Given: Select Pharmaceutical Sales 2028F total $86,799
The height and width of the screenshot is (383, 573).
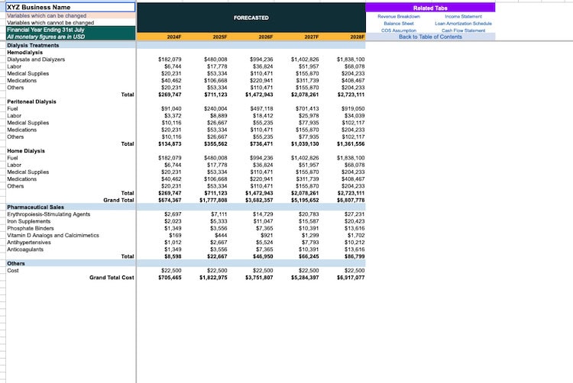Looking at the screenshot, I should click(x=354, y=256).
